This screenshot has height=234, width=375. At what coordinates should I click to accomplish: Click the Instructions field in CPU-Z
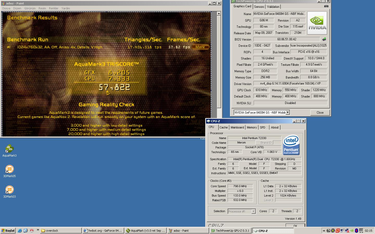point(264,173)
